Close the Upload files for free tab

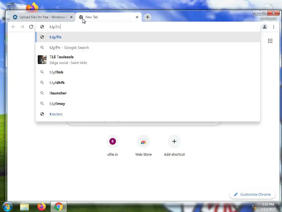coord(71,17)
